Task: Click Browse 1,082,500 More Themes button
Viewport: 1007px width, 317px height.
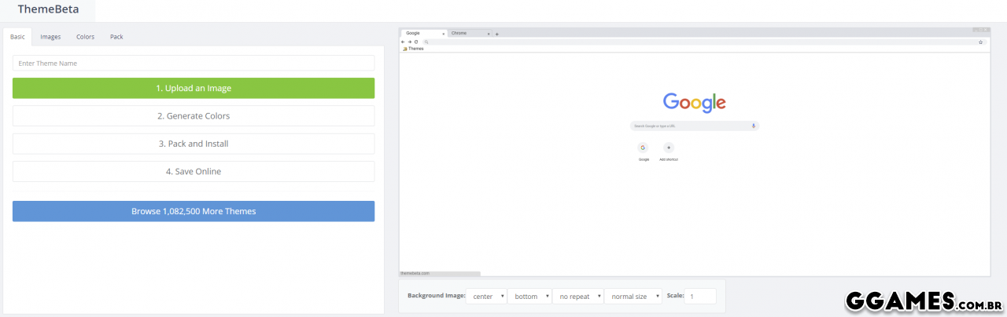Action: (194, 211)
